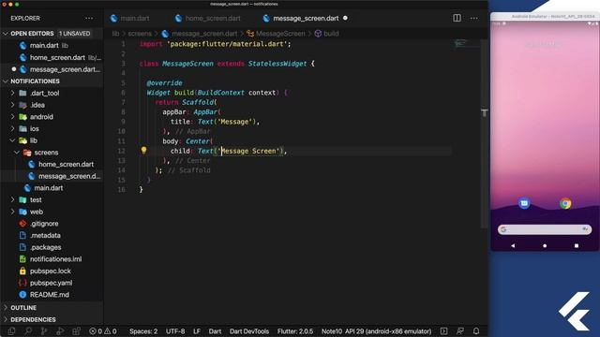Image resolution: width=600 pixels, height=337 pixels.
Task: Collapse the OPEN EDITORS section
Action: click(33, 34)
